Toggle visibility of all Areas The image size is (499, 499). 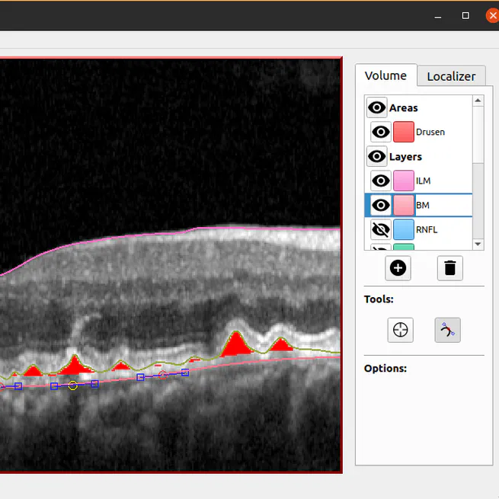click(376, 107)
